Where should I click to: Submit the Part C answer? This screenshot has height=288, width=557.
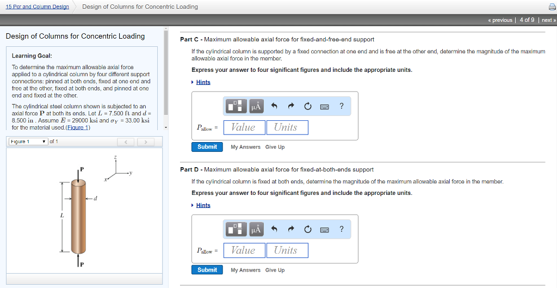coord(207,147)
